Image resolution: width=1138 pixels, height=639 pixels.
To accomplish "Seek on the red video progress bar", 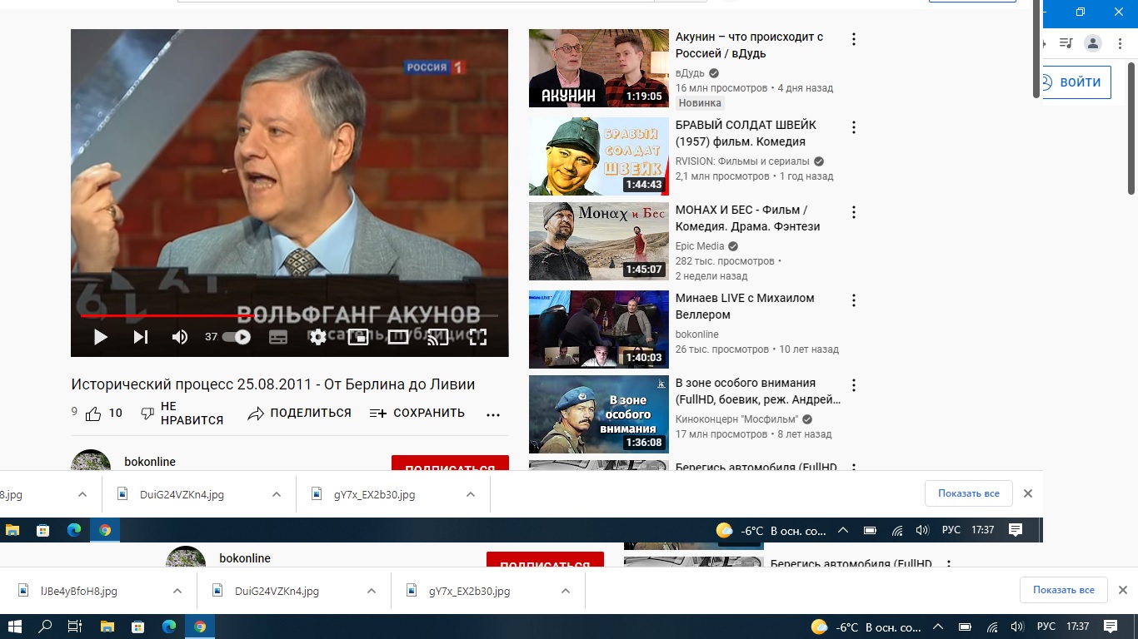I will click(x=289, y=315).
